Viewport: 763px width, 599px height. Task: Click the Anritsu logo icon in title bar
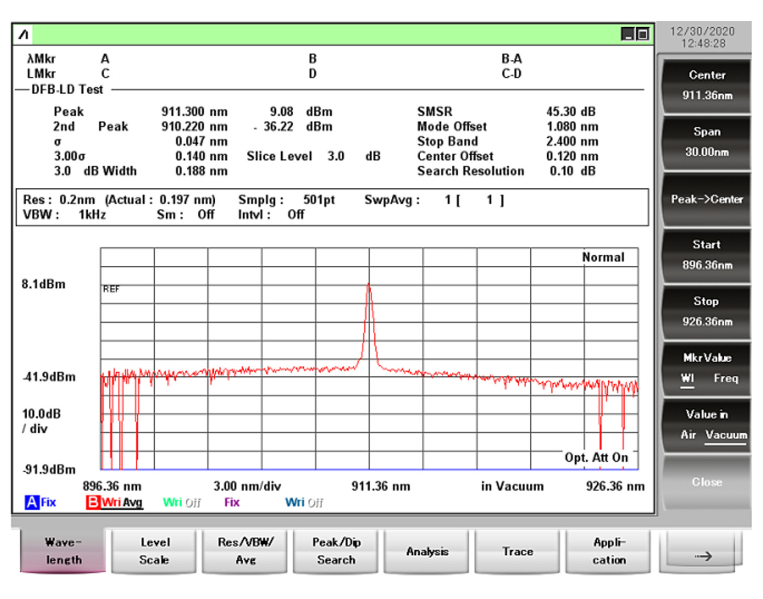tap(23, 35)
